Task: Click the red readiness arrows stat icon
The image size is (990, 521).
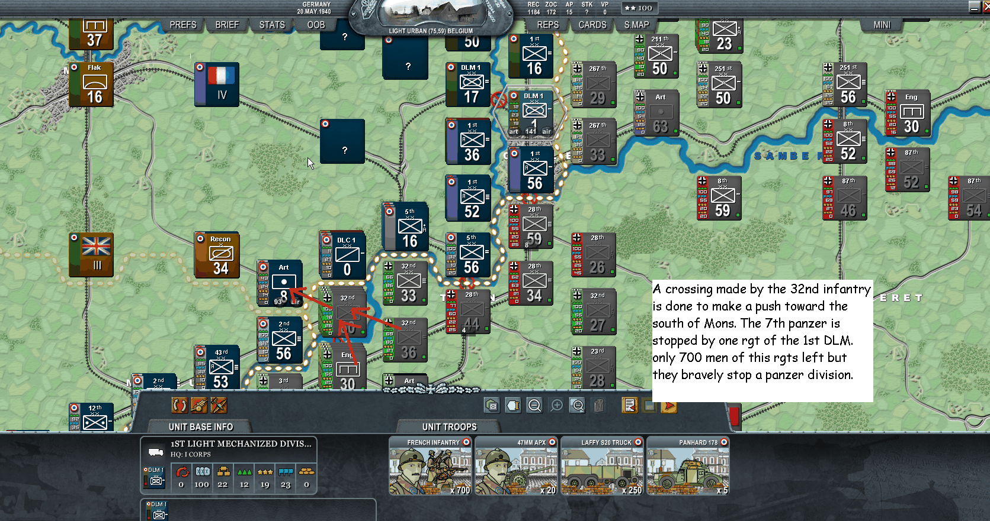Action: [182, 471]
